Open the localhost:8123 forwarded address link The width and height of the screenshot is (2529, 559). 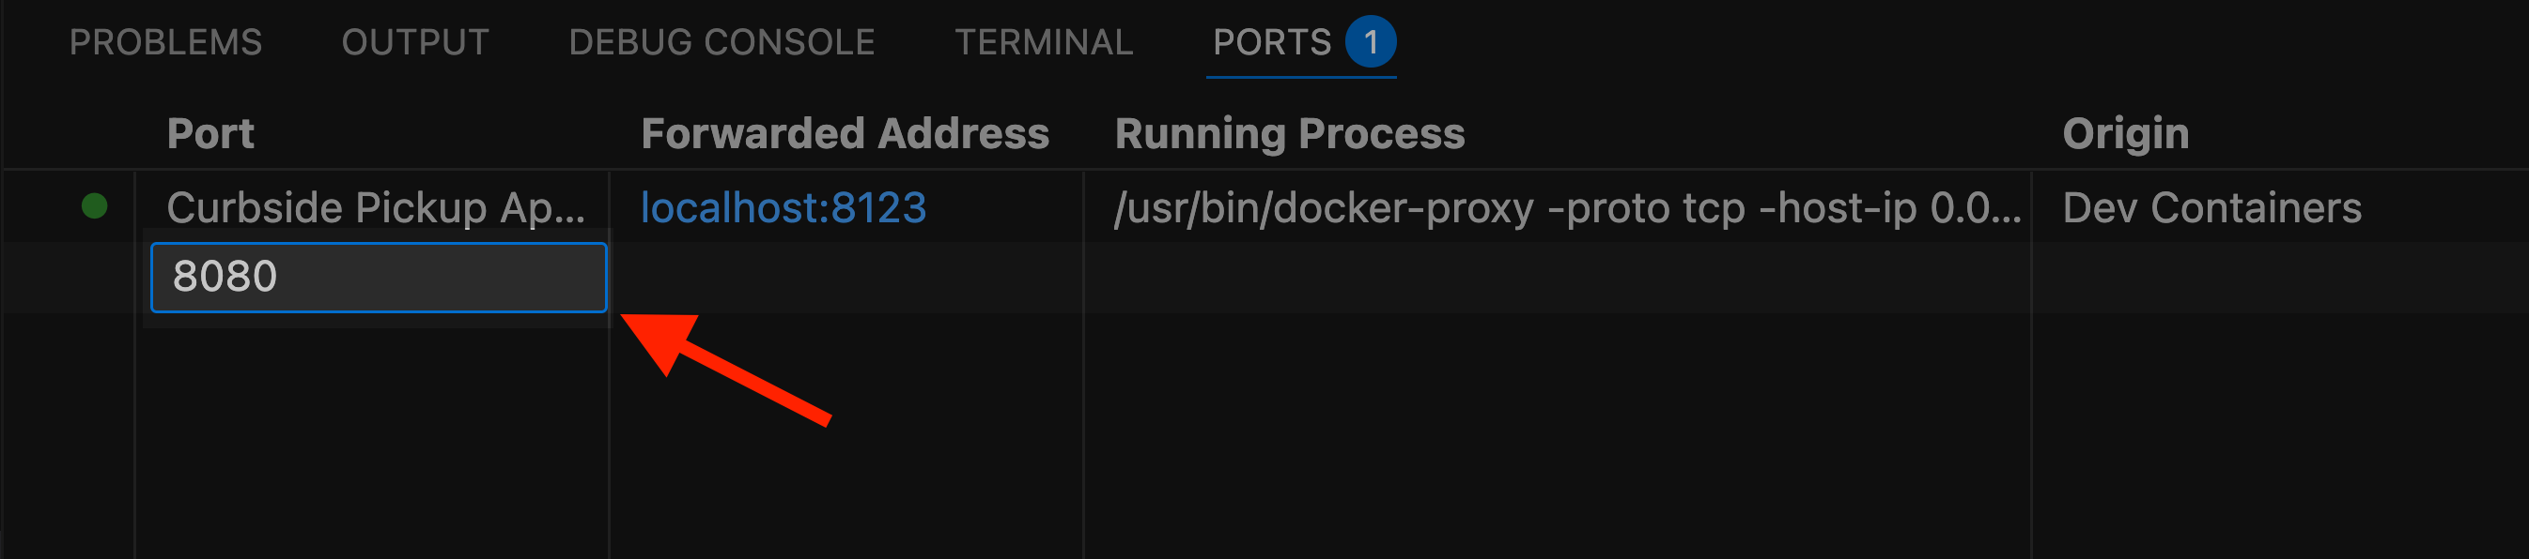click(783, 208)
